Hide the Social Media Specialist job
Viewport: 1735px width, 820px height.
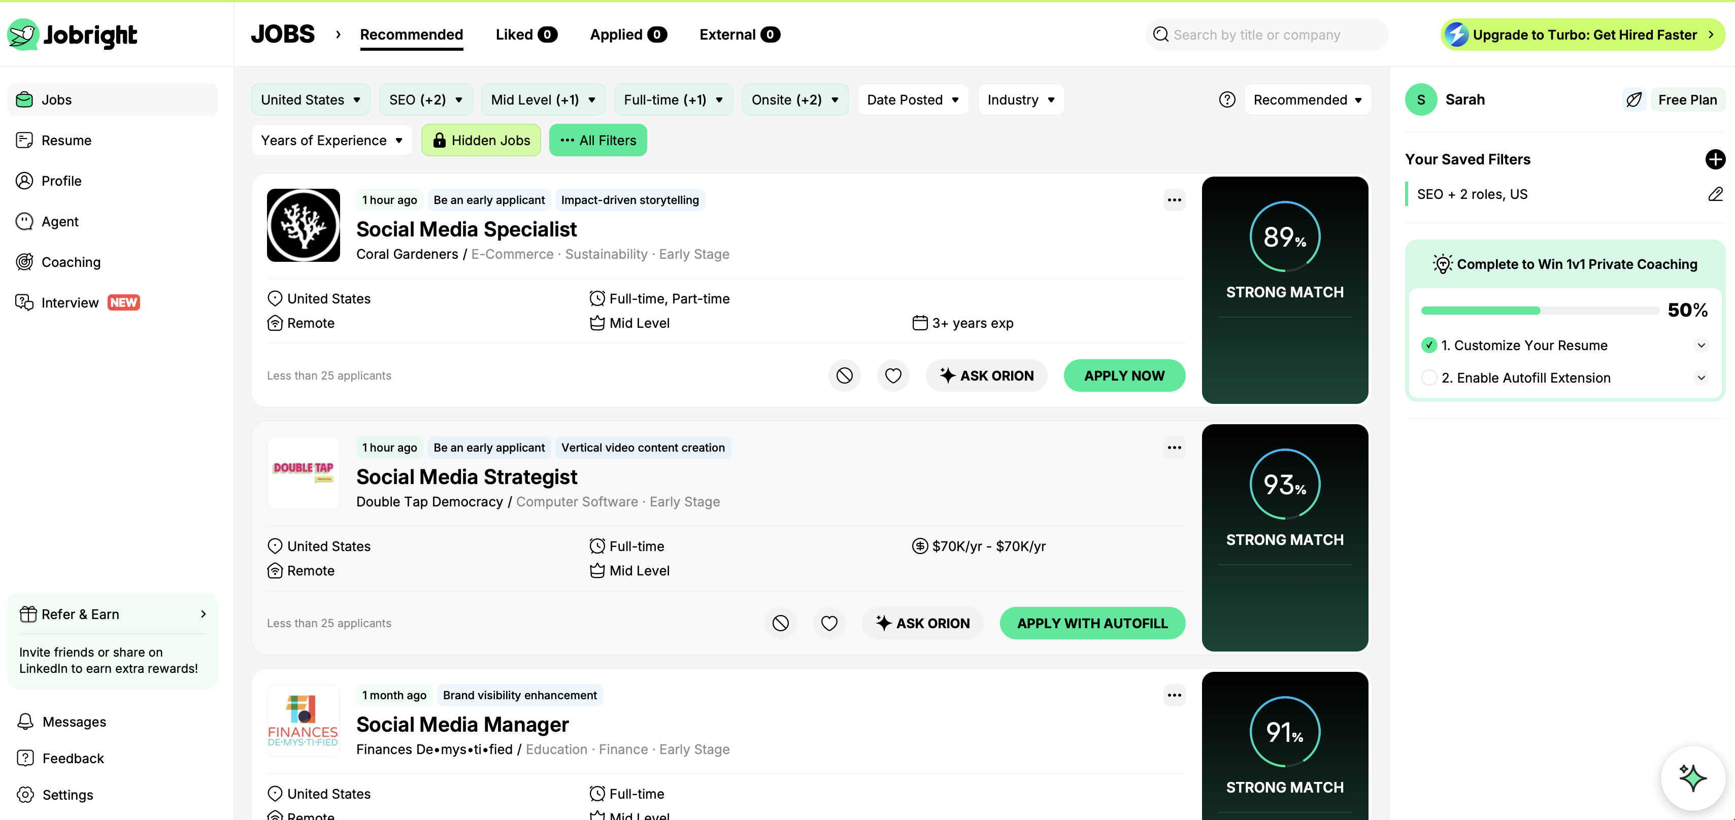[x=844, y=375]
